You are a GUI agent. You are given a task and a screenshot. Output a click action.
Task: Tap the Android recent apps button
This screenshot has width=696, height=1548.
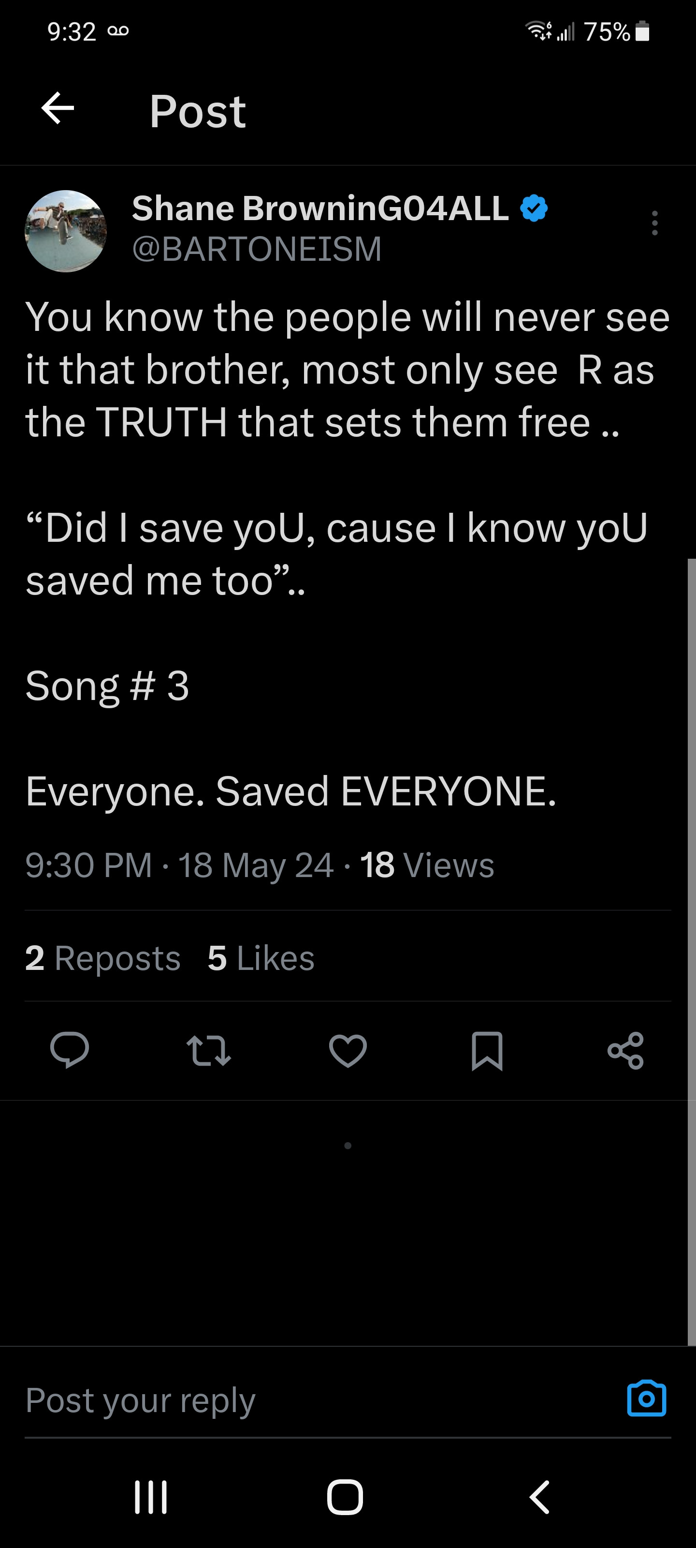pyautogui.click(x=151, y=1496)
